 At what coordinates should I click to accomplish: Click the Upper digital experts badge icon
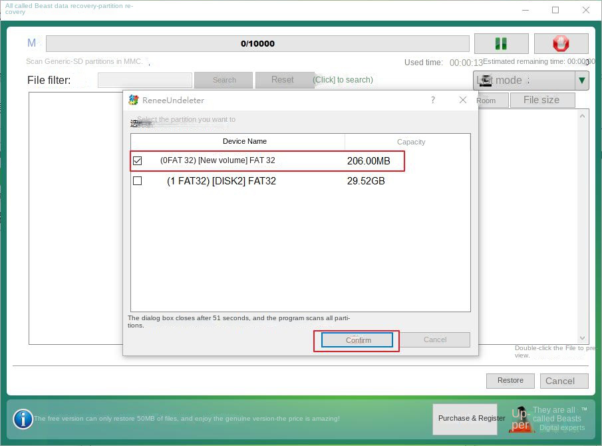point(521,419)
